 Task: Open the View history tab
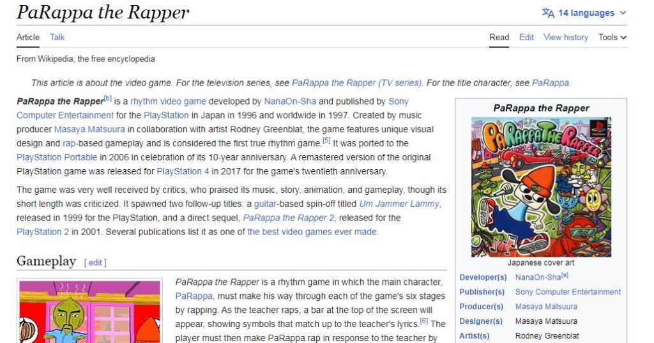pos(565,37)
